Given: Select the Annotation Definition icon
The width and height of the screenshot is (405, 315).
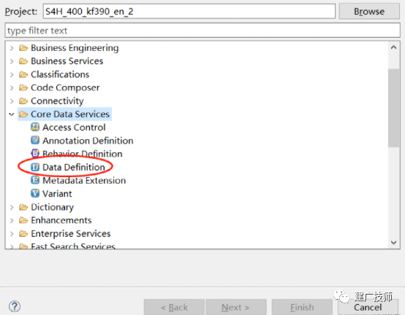Looking at the screenshot, I should point(35,141).
